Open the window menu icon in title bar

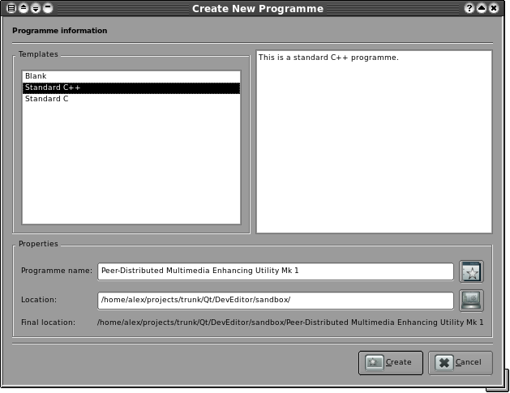11,8
